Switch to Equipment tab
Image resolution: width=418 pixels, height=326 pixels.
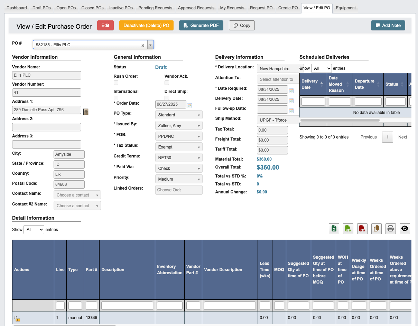(346, 8)
